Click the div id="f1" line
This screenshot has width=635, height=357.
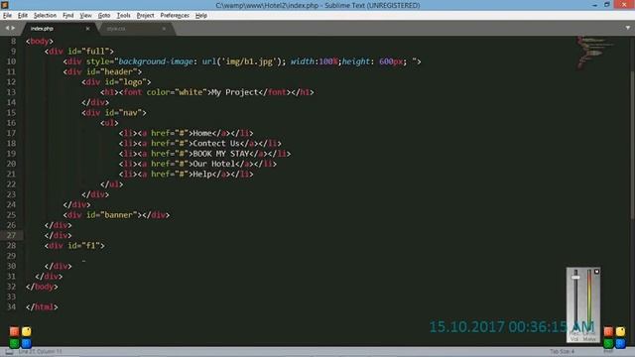click(74, 246)
